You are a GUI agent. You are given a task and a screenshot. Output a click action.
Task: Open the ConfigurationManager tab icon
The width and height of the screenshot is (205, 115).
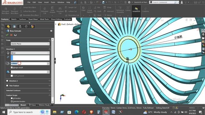[20, 27]
